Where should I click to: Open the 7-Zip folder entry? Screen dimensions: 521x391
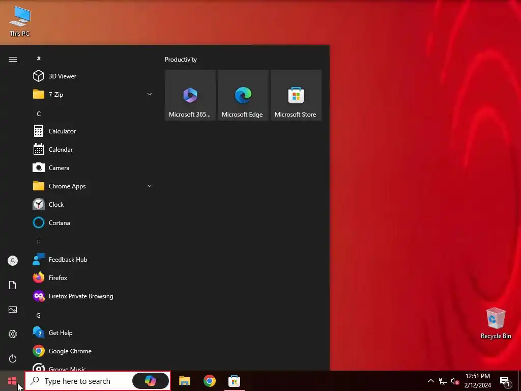tap(93, 94)
